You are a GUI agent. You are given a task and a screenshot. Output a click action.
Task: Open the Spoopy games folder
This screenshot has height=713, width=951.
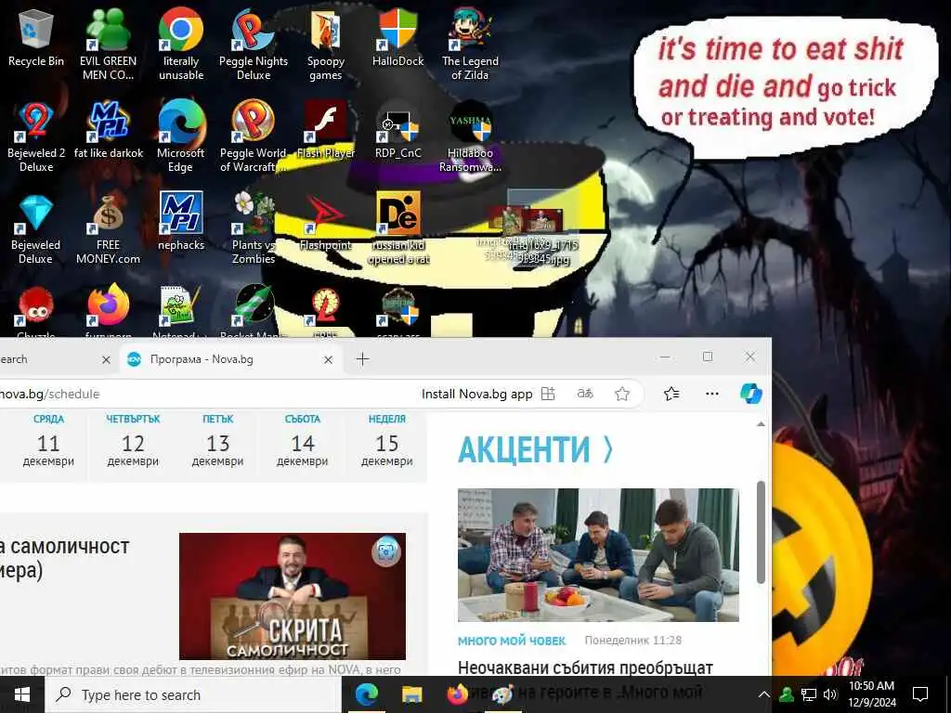[x=326, y=44]
